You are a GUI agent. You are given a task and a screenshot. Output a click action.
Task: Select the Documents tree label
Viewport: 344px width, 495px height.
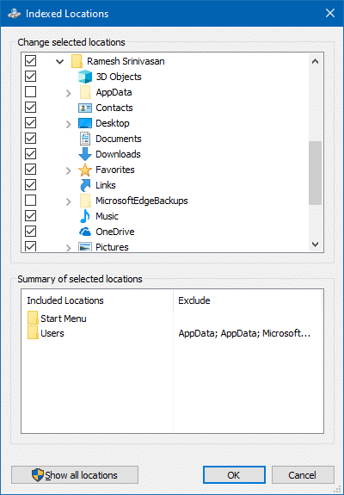119,139
